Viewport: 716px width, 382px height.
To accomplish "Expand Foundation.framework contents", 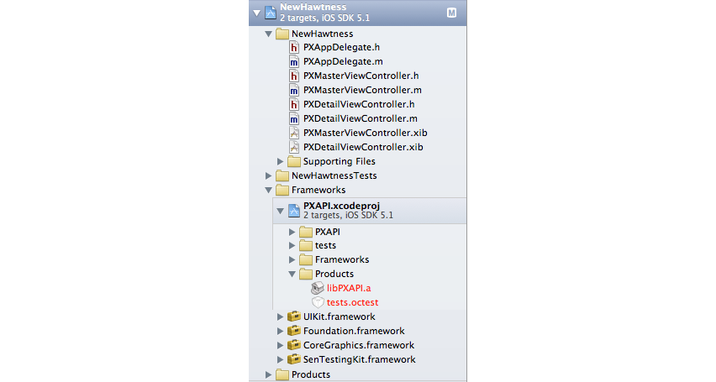I will pos(281,331).
